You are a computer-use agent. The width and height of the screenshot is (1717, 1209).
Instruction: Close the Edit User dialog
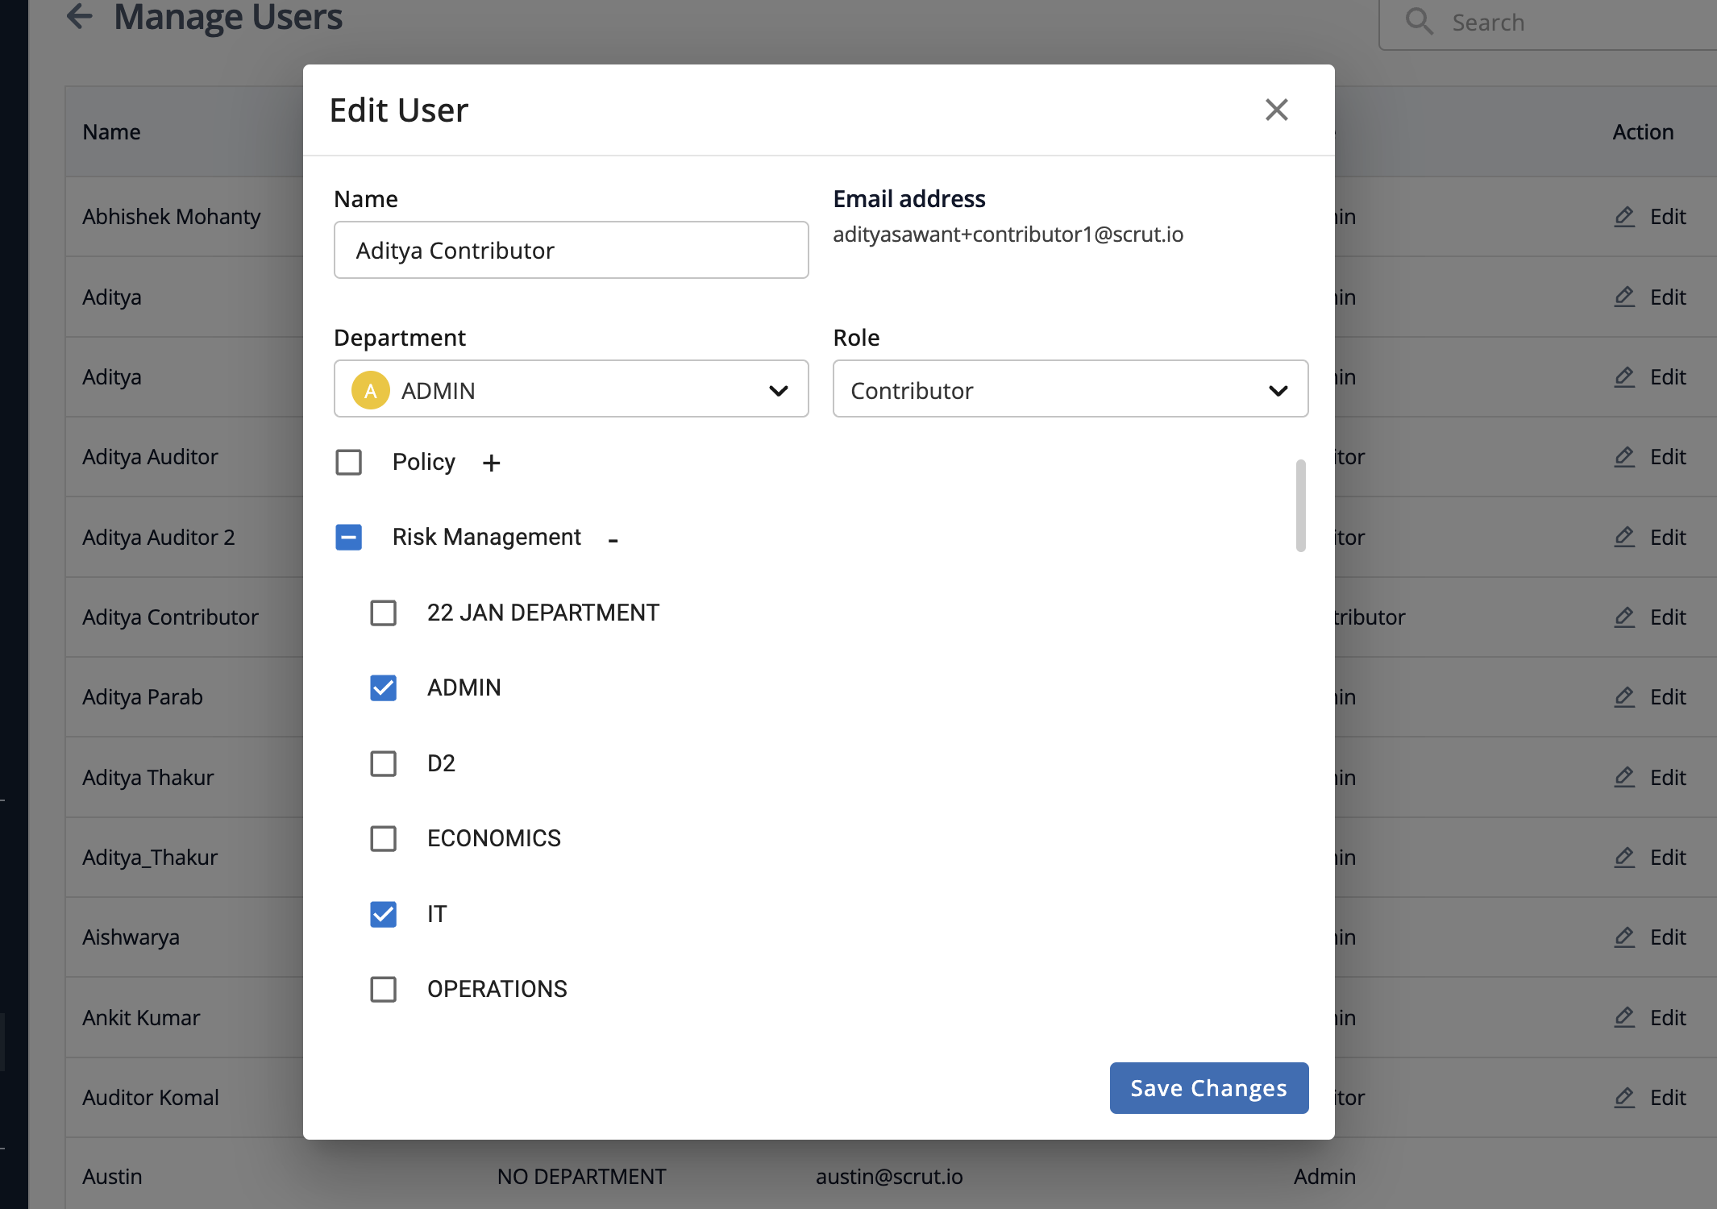pos(1276,110)
